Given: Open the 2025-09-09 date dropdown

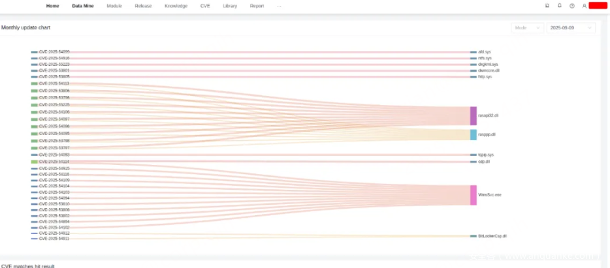Looking at the screenshot, I should (571, 28).
